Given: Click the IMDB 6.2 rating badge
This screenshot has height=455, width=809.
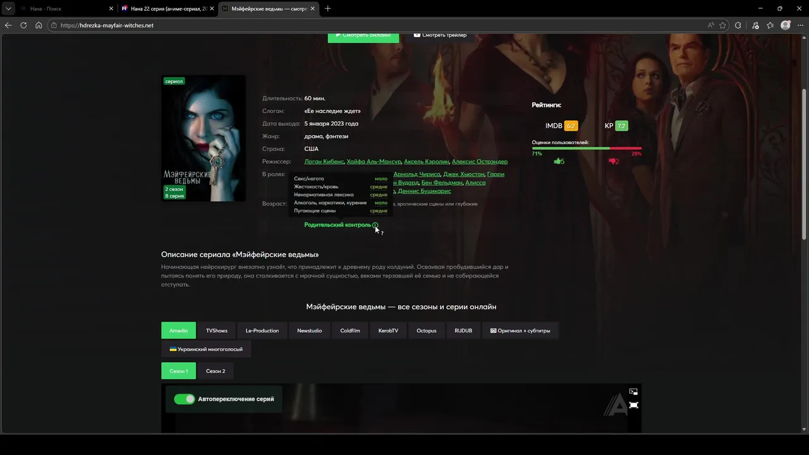Looking at the screenshot, I should point(571,126).
